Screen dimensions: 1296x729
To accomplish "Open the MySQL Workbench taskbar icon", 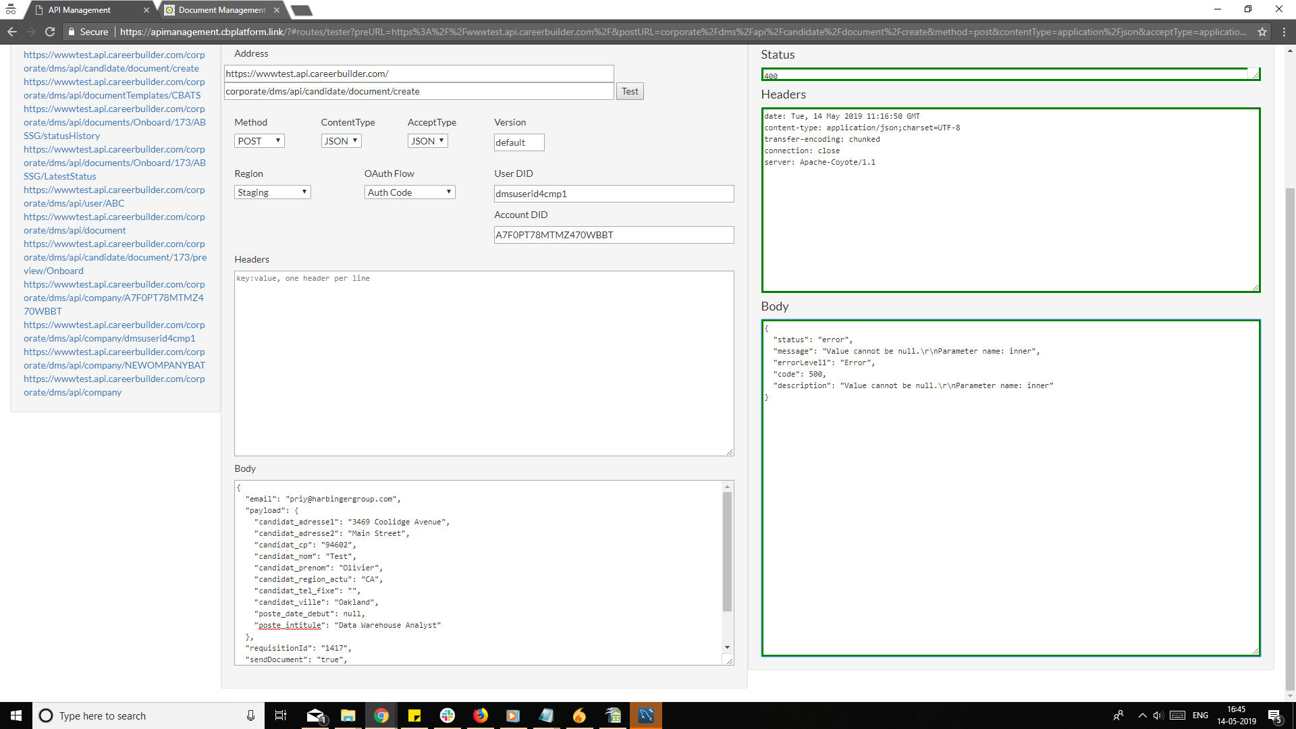I will (x=646, y=715).
